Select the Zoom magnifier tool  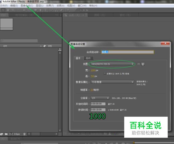coord(12,10)
